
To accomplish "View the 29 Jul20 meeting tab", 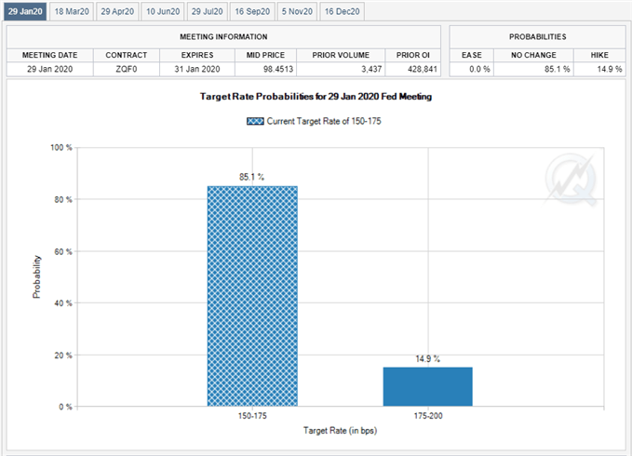I will click(208, 11).
